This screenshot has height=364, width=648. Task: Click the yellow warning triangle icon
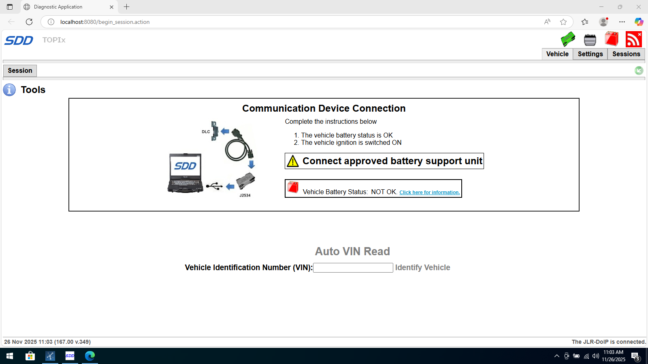[292, 161]
